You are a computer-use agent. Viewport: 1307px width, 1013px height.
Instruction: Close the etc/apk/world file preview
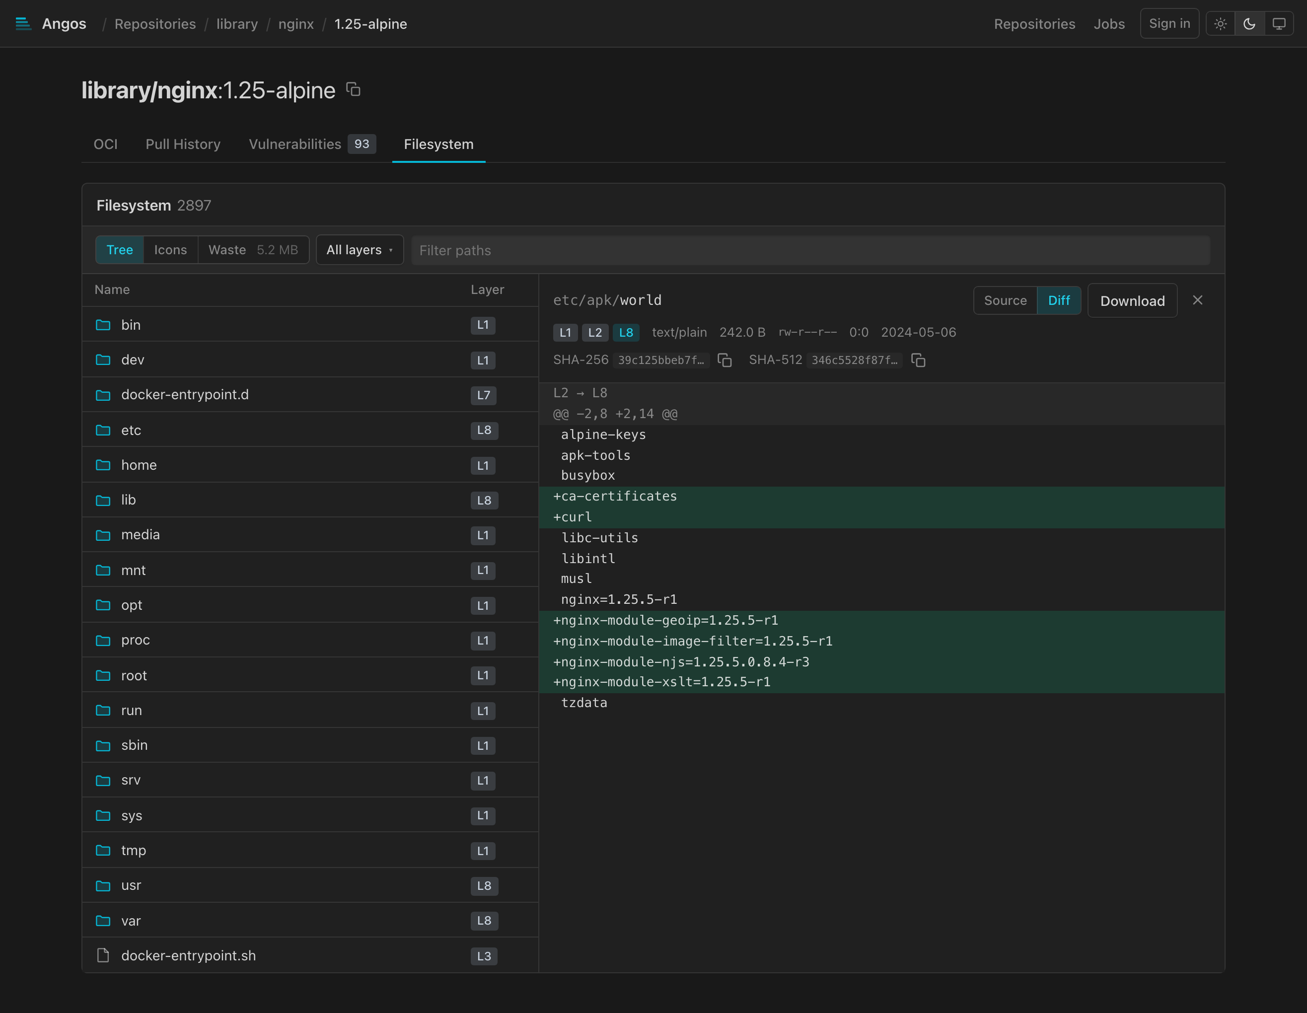click(x=1197, y=300)
